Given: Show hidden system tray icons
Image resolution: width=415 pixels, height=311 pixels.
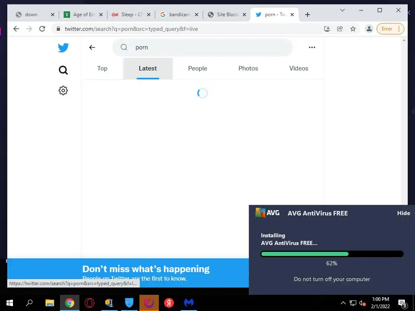Looking at the screenshot, I should click(x=343, y=303).
